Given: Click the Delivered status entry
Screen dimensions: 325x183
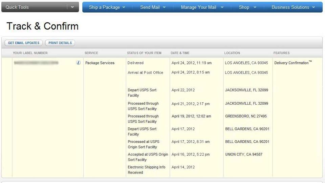Looking at the screenshot, I should (x=135, y=63).
